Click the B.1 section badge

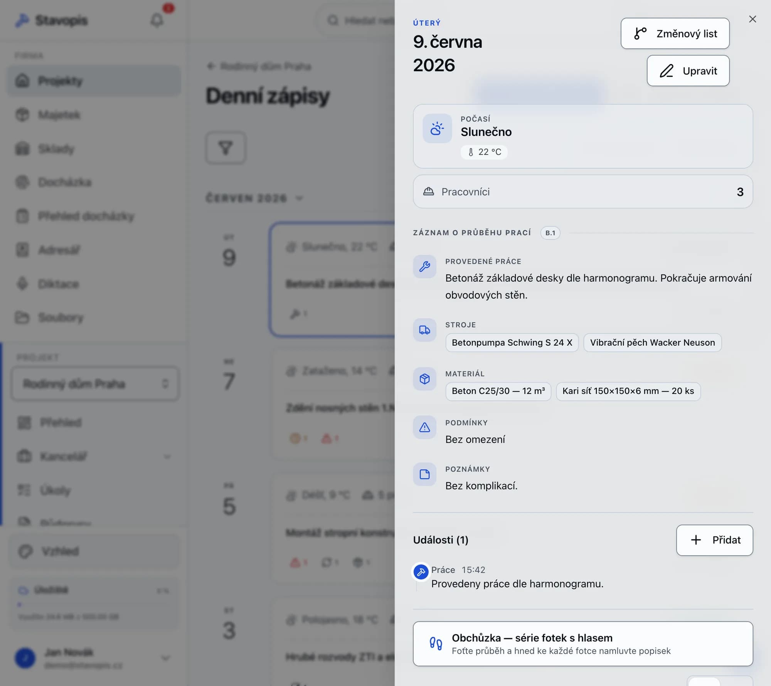click(550, 233)
